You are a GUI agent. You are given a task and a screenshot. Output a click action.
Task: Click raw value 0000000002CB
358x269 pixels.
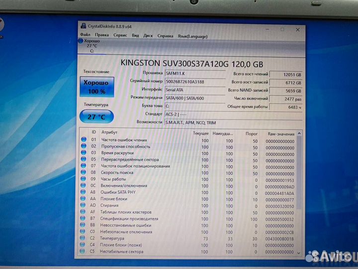click(280, 233)
